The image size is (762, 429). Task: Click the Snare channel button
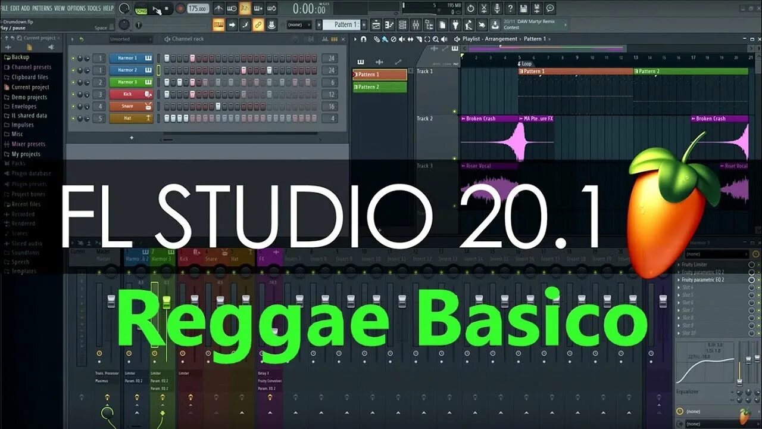(131, 107)
